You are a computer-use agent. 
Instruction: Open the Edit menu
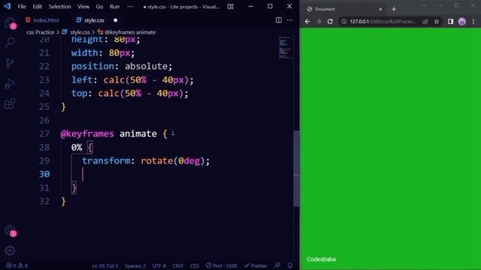(37, 7)
